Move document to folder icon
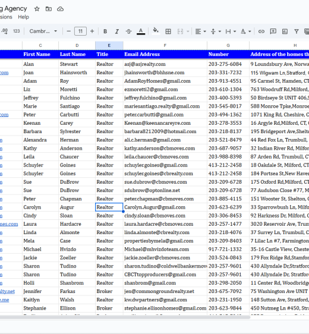309x334 pixels. pyautogui.click(x=49, y=9)
